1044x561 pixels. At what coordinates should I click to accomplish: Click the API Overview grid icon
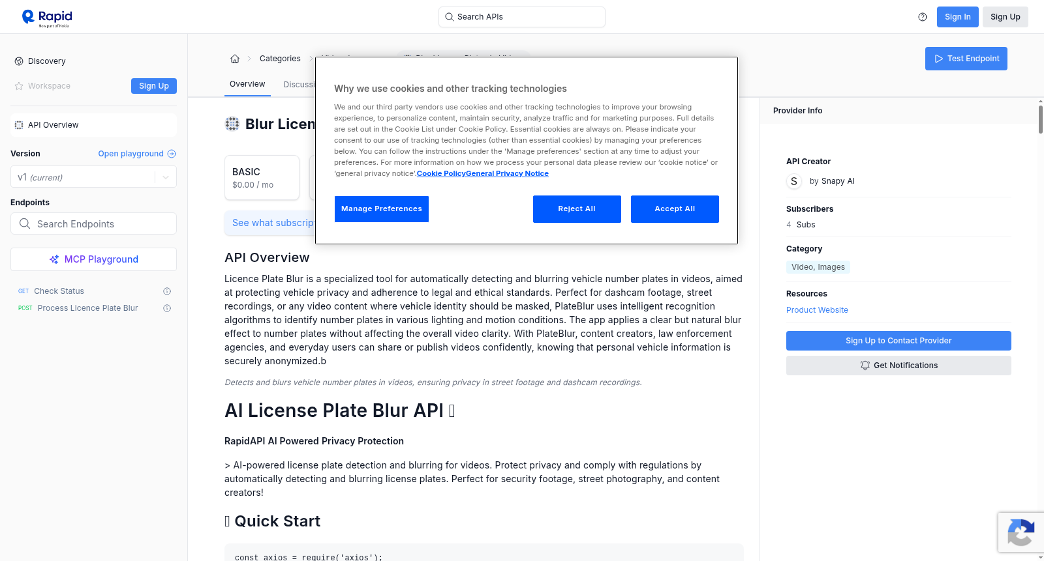(x=19, y=125)
